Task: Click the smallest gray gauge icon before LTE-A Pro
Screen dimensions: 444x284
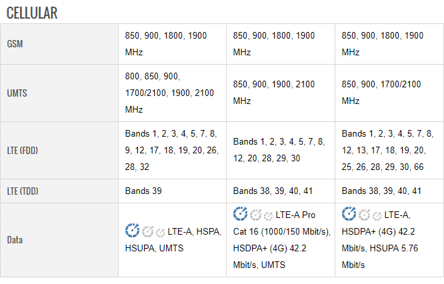Action: (x=268, y=216)
